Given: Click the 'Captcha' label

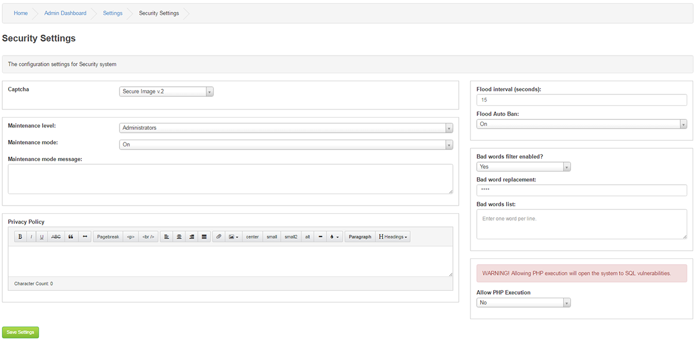Looking at the screenshot, I should 19,89.
